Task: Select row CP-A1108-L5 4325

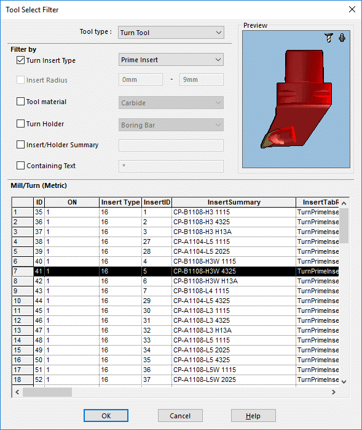Action: (x=175, y=360)
